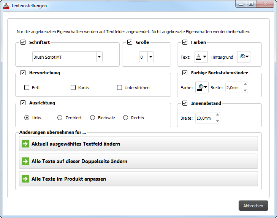The width and height of the screenshot is (277, 218).
Task: Click the Texteinstellungen app icon in title bar
Action: (6, 6)
